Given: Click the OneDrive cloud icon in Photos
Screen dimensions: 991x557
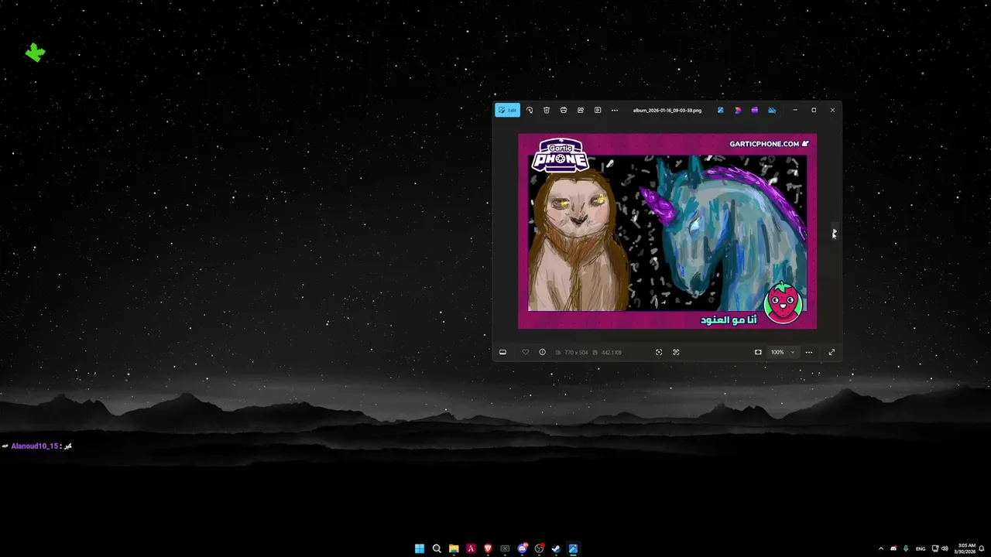Looking at the screenshot, I should [772, 110].
